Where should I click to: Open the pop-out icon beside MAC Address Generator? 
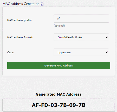click(42, 4)
